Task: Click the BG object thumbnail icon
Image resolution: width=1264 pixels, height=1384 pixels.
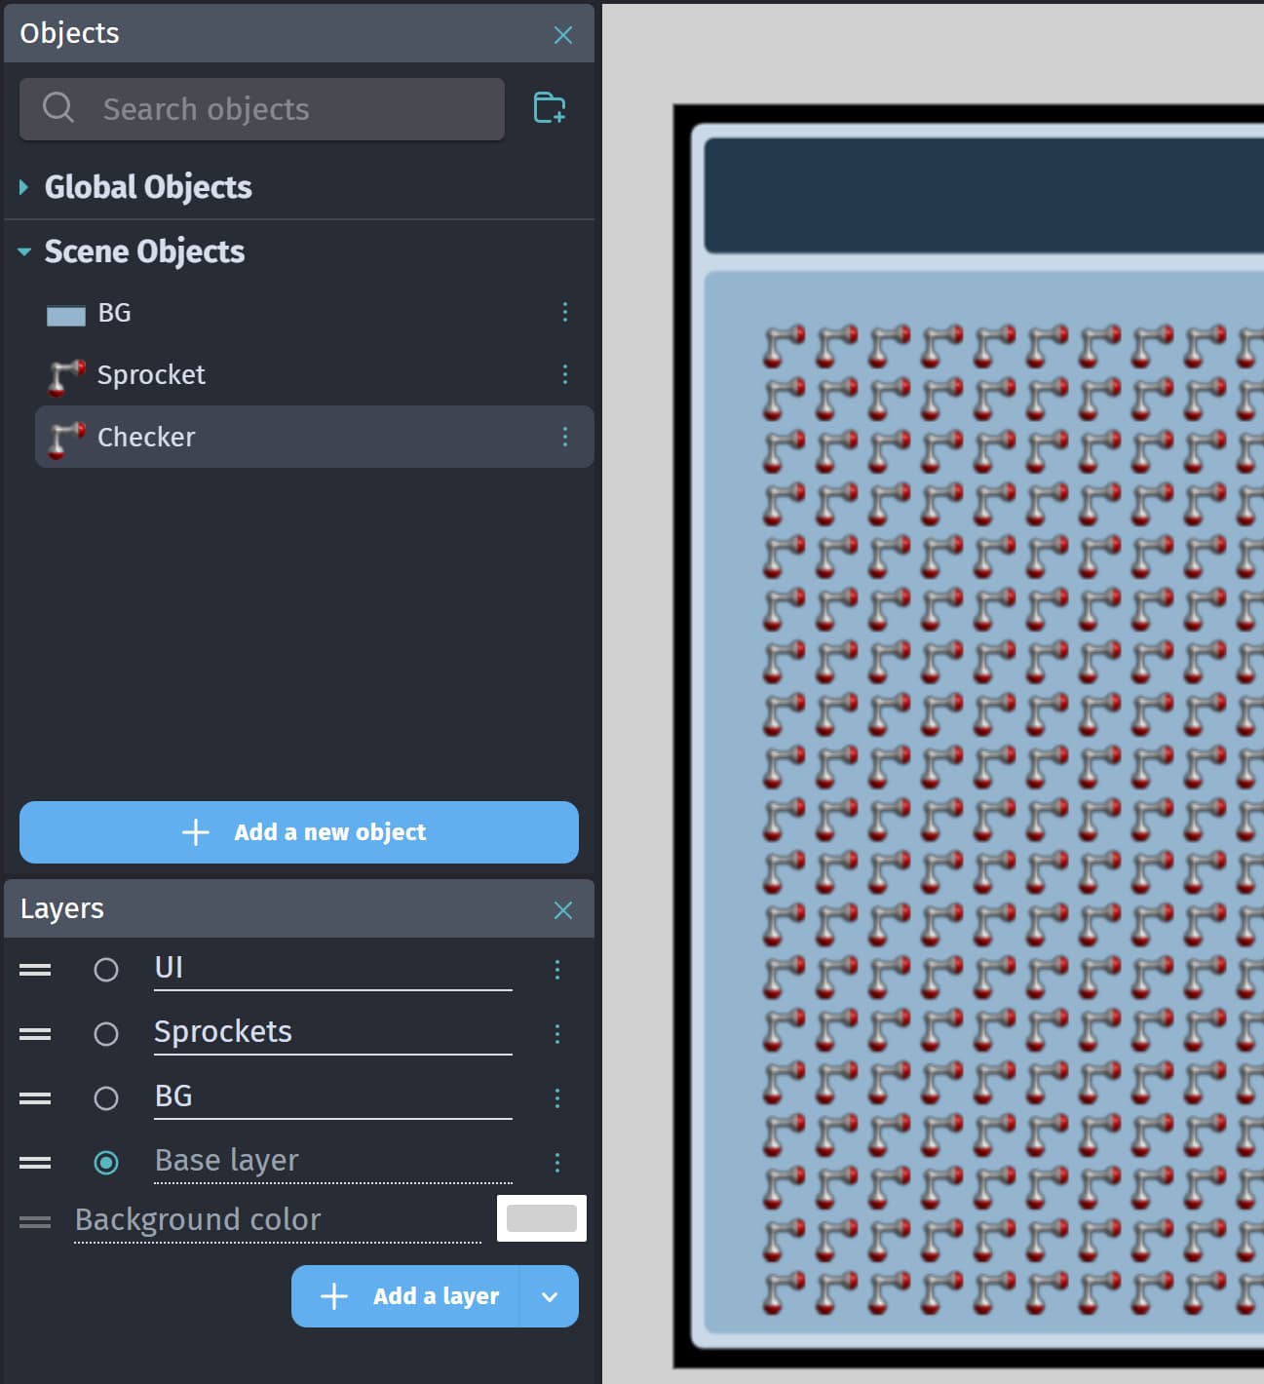Action: [66, 314]
